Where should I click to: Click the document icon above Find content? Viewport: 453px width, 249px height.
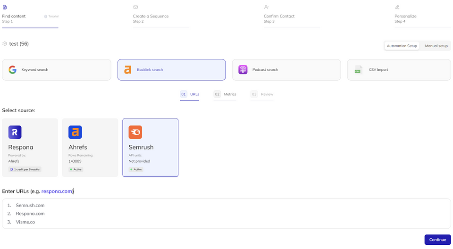click(5, 7)
